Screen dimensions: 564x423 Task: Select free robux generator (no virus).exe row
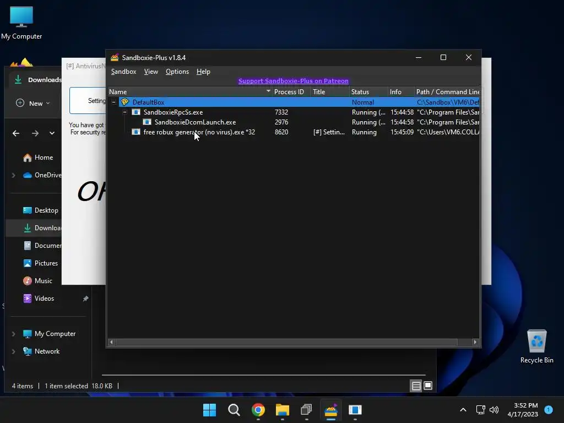[x=294, y=132]
